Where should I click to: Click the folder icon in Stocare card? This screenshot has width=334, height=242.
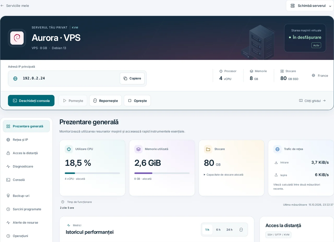(208, 149)
